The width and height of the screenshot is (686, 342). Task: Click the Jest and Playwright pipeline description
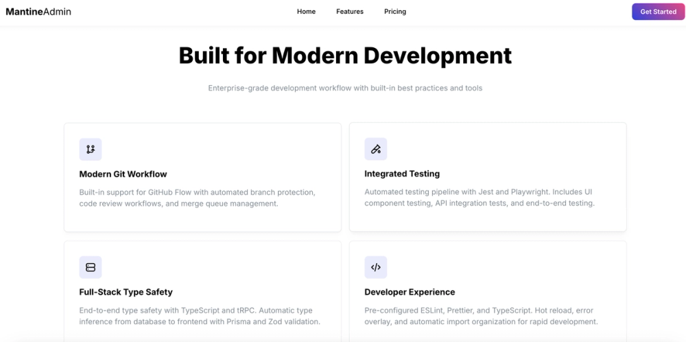coord(480,197)
